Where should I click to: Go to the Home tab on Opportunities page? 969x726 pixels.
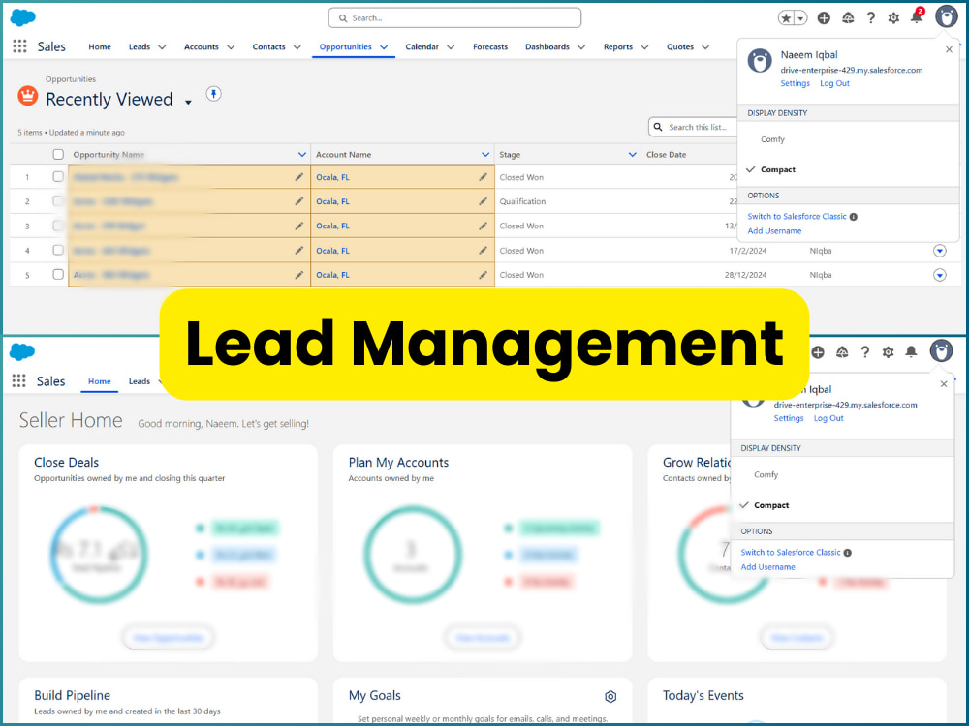tap(100, 46)
